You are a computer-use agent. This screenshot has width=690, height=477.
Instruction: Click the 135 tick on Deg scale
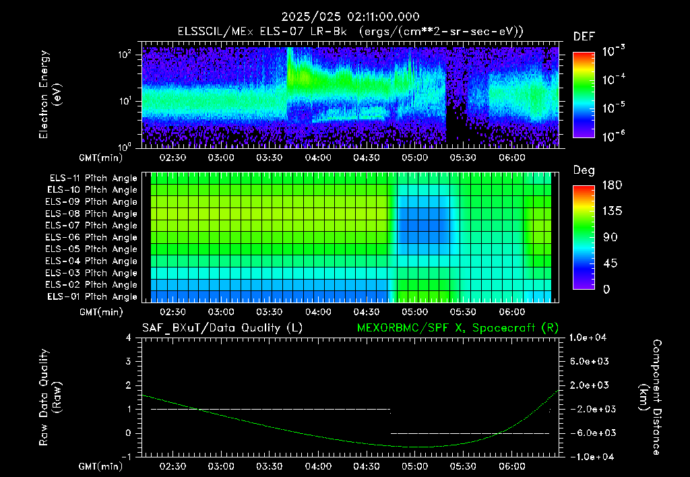coord(612,212)
